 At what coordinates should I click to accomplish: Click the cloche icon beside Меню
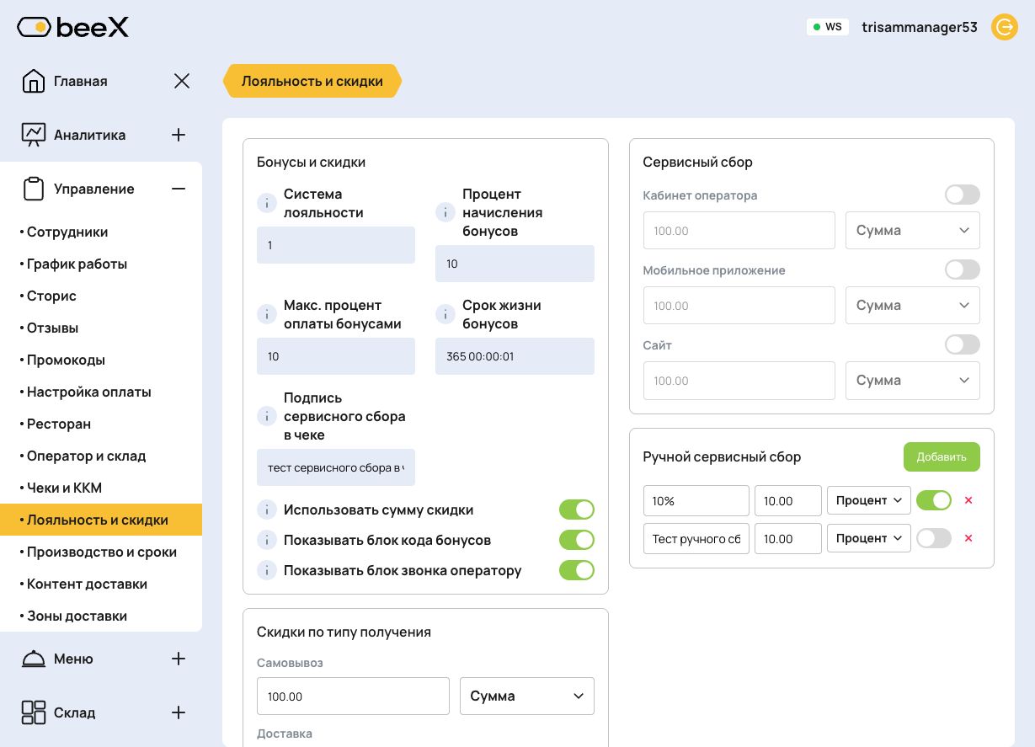[34, 659]
